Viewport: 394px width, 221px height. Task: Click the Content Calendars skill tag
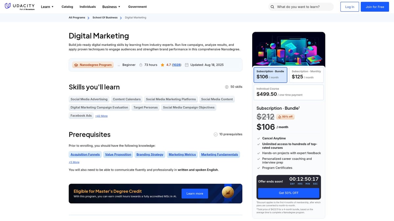[x=127, y=99]
